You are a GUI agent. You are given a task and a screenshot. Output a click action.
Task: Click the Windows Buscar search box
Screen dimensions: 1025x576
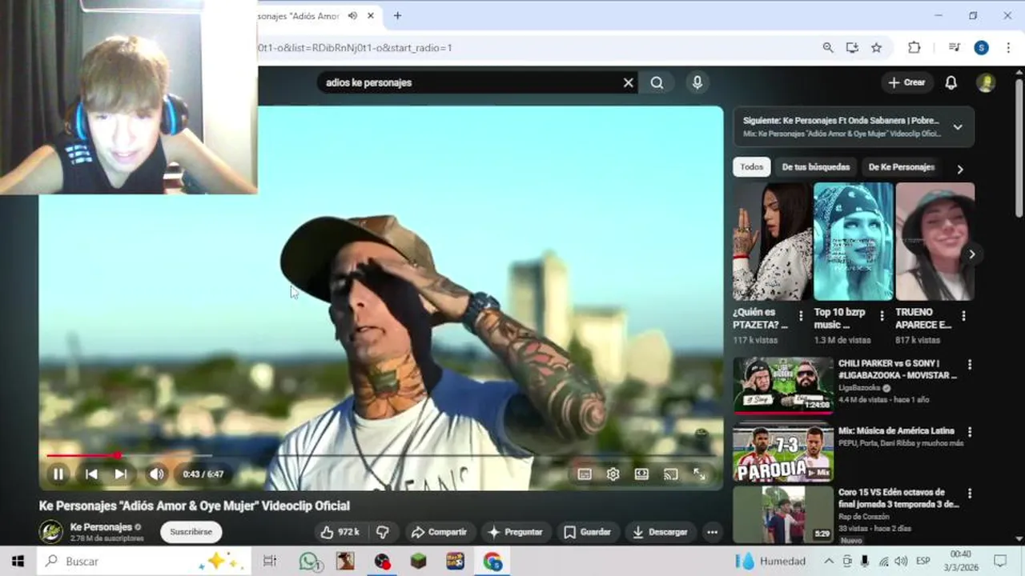[144, 561]
